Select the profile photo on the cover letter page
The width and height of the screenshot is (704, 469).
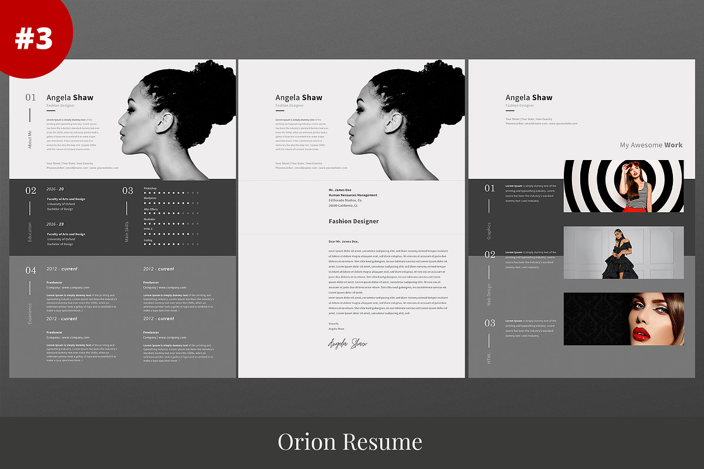(405, 119)
